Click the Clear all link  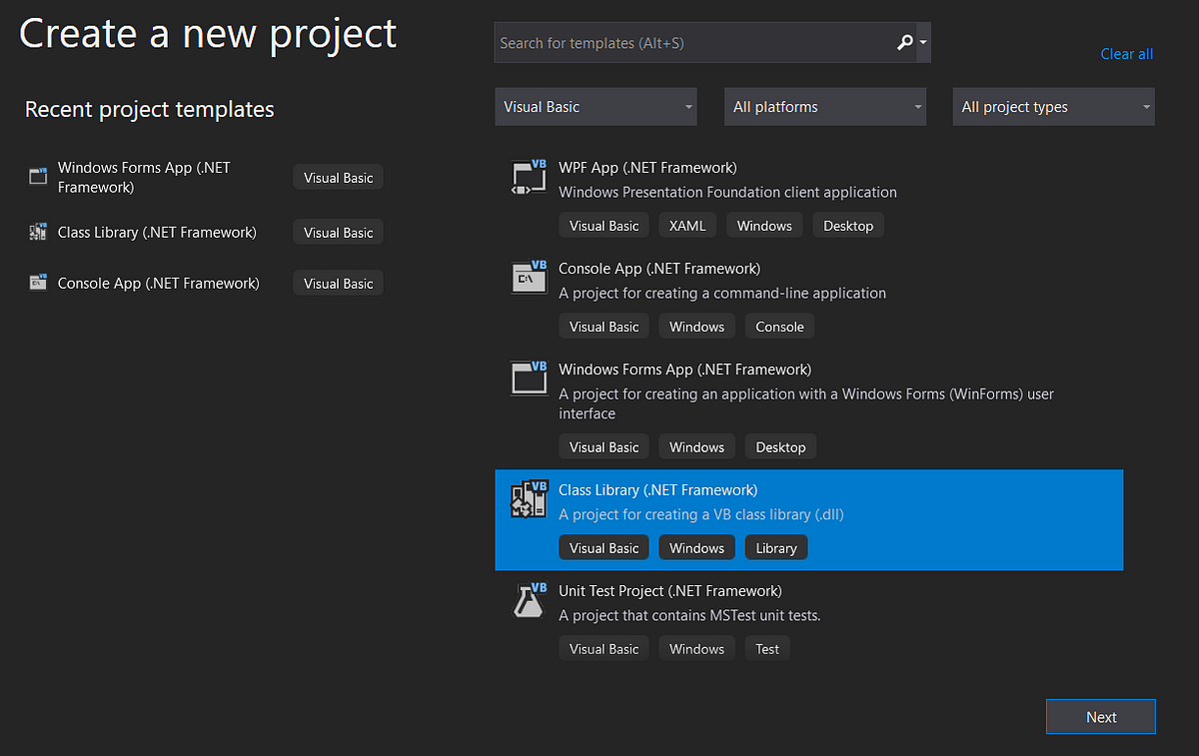pos(1127,54)
